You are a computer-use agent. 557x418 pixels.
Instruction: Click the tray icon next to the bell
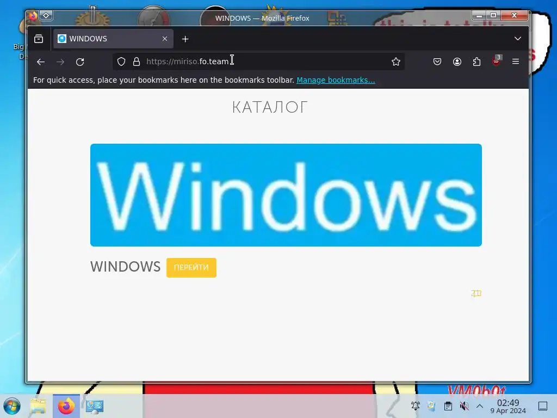(432, 406)
